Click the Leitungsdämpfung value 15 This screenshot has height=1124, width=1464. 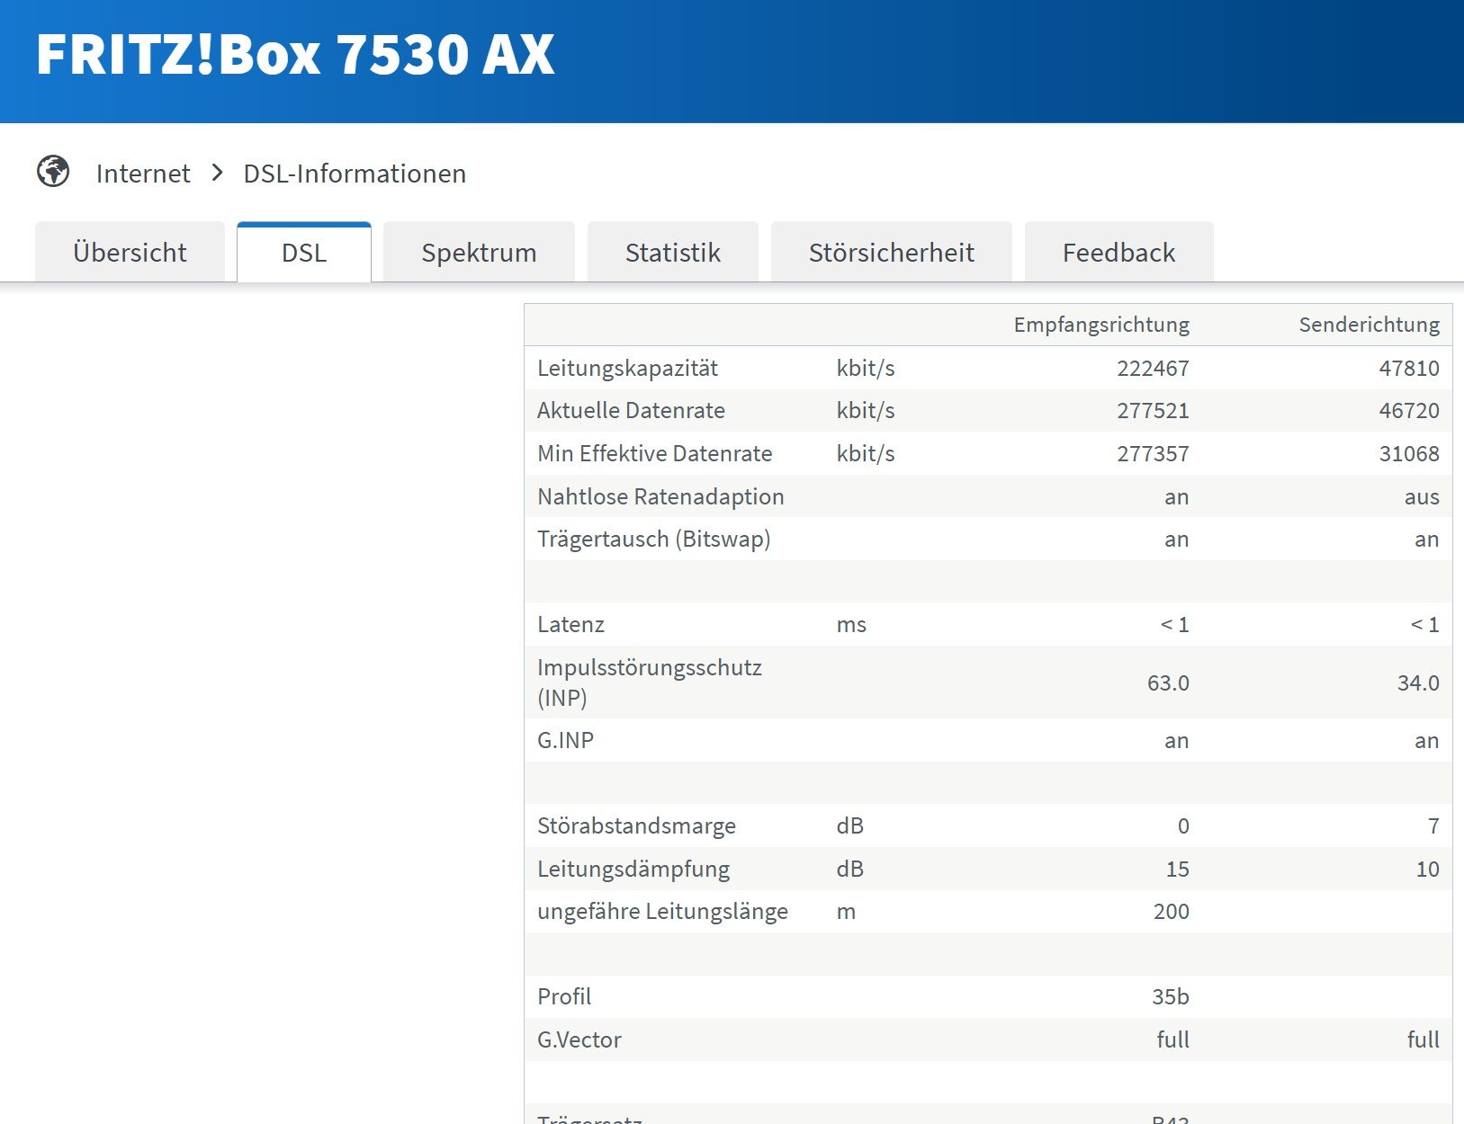(1177, 869)
